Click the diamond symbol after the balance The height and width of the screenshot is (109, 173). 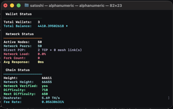pos(67,26)
